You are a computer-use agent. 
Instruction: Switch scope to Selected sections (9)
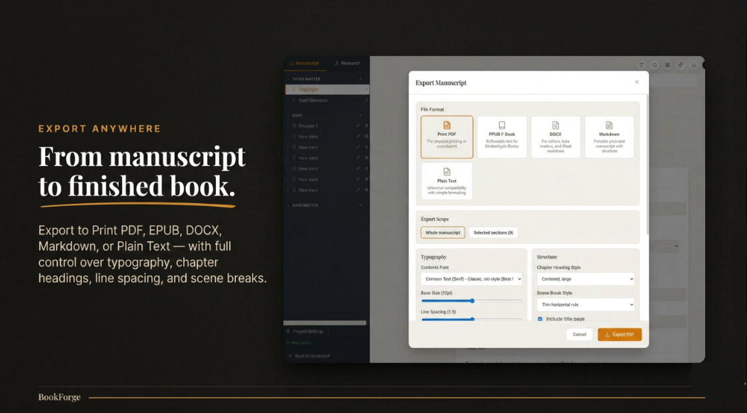[x=493, y=232]
